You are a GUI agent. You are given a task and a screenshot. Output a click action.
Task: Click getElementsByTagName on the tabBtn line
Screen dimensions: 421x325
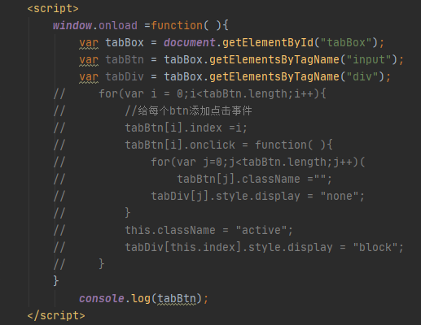pyautogui.click(x=274, y=59)
